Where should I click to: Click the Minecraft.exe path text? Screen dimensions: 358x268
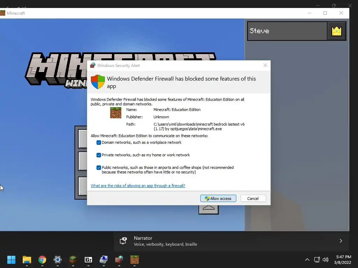point(199,126)
